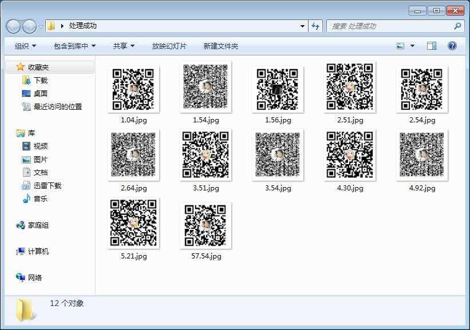Open 桌面 from the sidebar
The width and height of the screenshot is (470, 330).
[x=41, y=93]
